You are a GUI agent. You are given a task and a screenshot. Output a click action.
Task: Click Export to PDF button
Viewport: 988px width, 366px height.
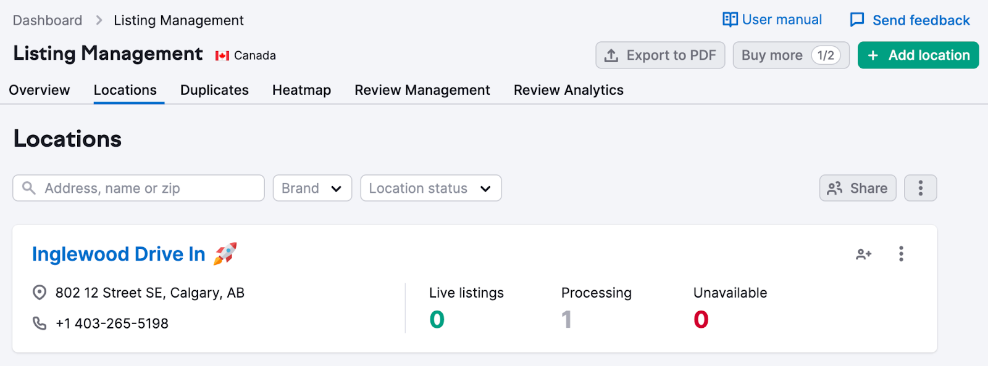(x=660, y=55)
